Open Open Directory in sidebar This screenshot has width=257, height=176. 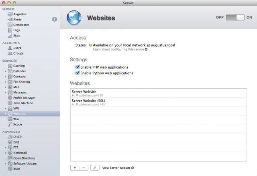pos(24,158)
